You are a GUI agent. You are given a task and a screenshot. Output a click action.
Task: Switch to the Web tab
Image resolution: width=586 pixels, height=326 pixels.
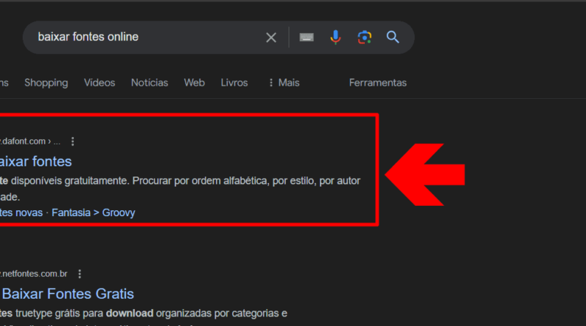(194, 83)
